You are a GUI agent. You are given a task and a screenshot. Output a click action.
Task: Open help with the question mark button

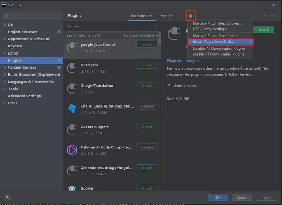[7, 198]
